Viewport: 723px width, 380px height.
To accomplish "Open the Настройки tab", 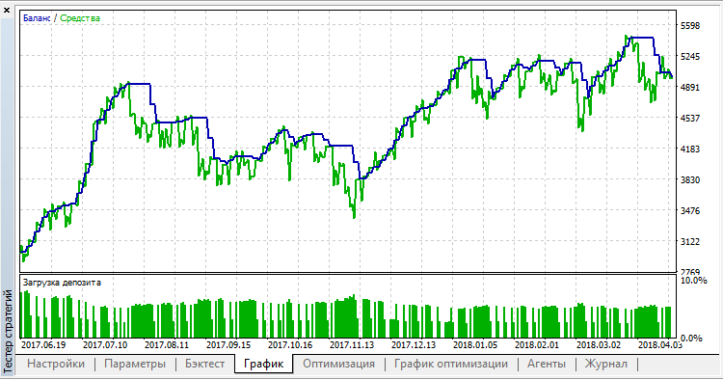I will [56, 364].
